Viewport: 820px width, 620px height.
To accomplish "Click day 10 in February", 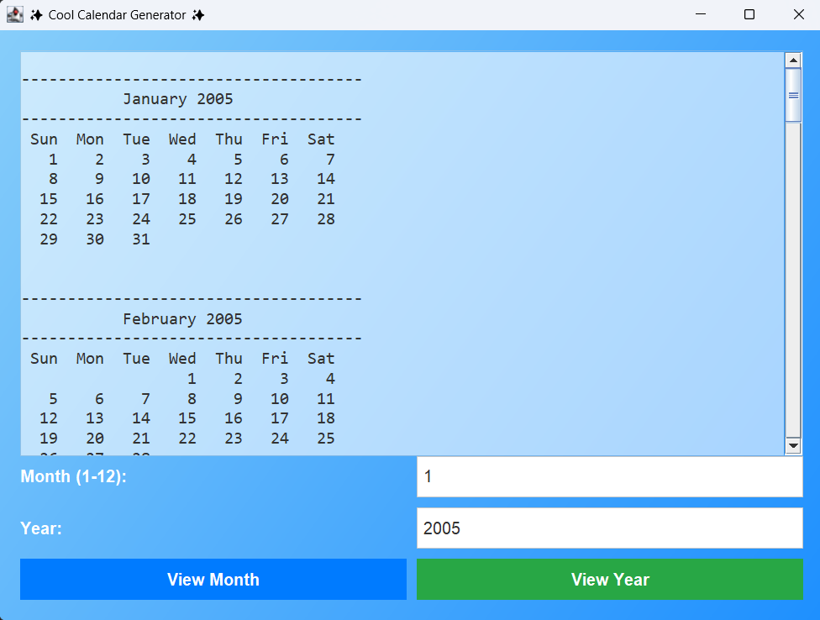I will coord(280,399).
